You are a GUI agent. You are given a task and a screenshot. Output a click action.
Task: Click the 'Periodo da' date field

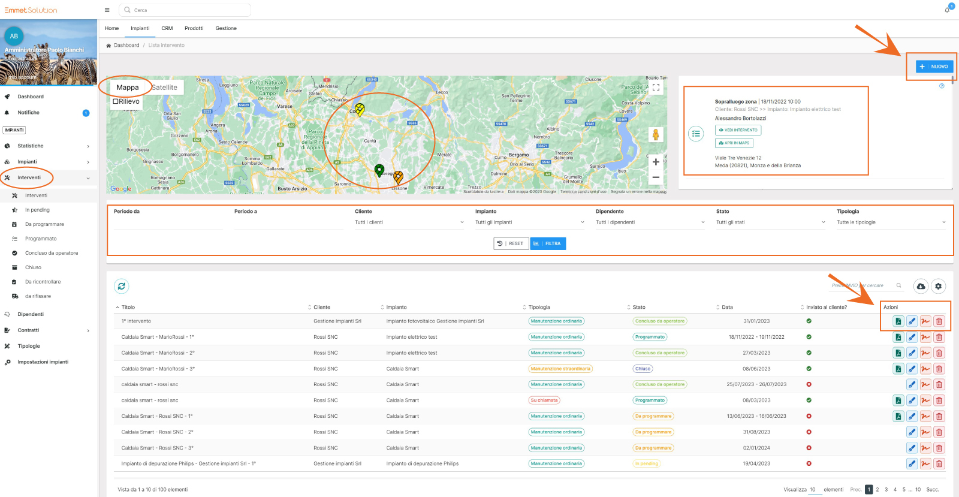click(x=168, y=223)
